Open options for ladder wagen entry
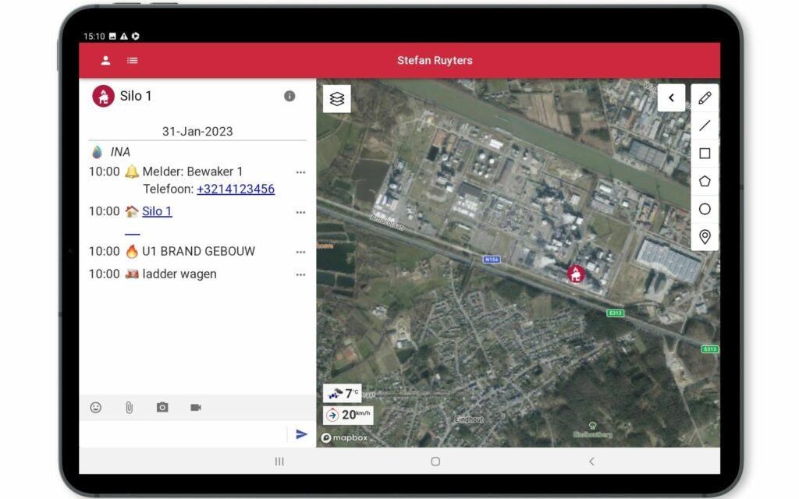This screenshot has width=799, height=499. (x=300, y=274)
